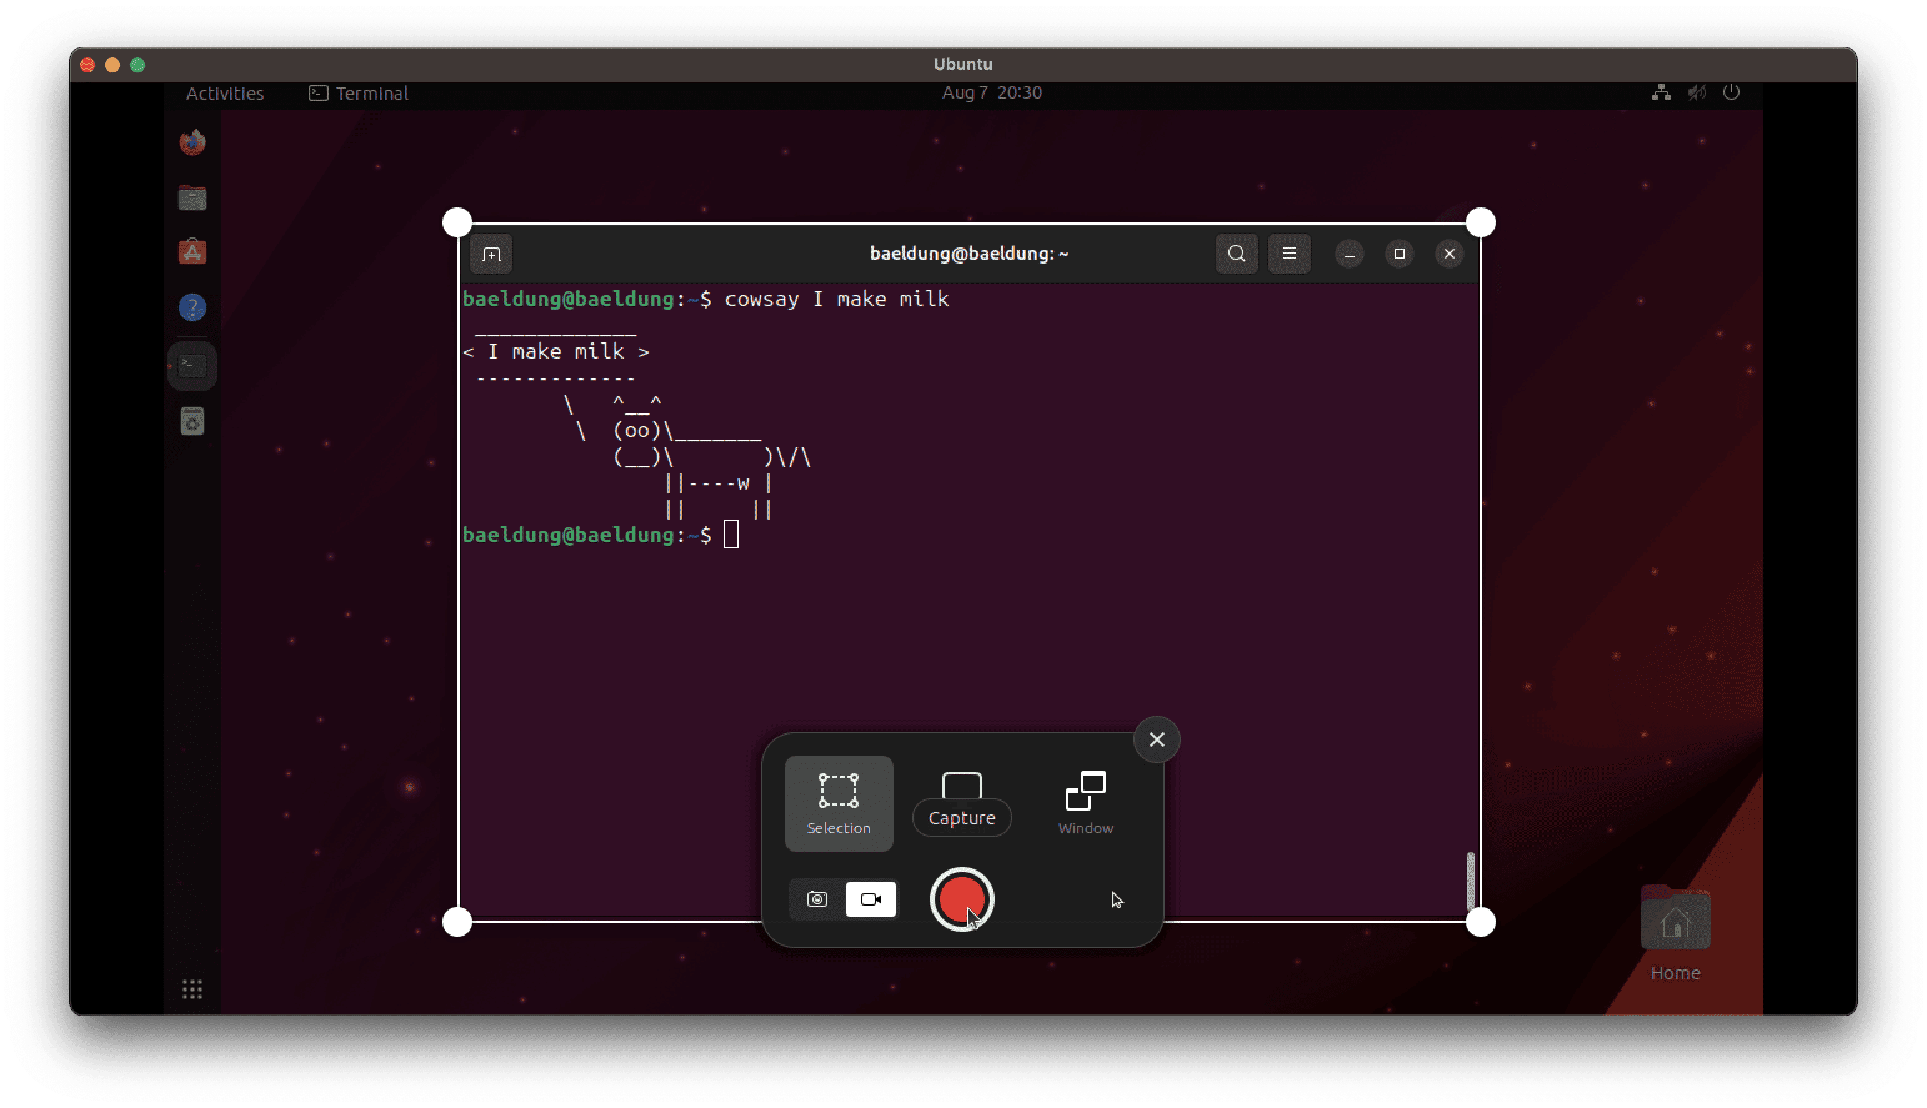This screenshot has height=1108, width=1927.
Task: Click the bottom-left selection handle
Action: [457, 921]
